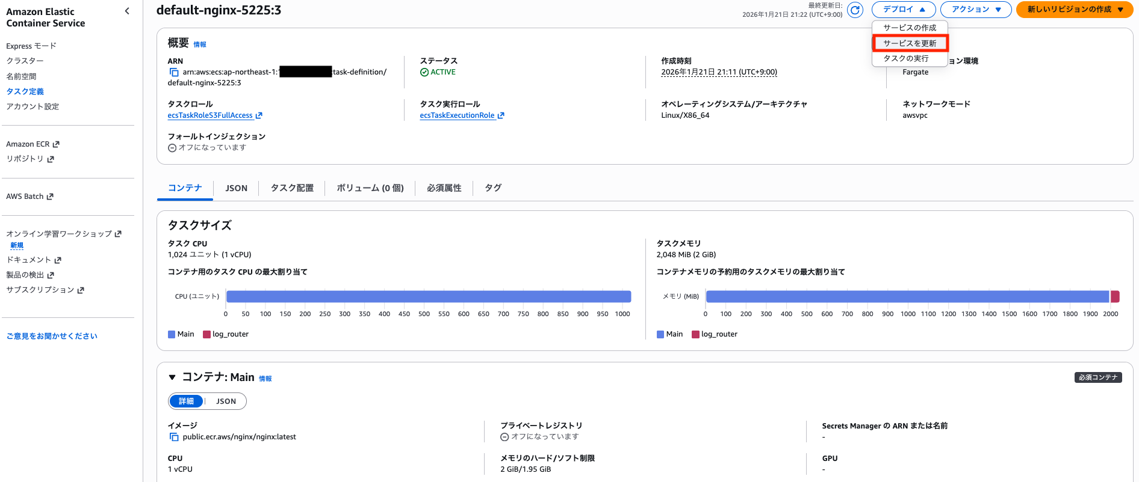Click the 製品の検出 external link icon
This screenshot has height=482, width=1139.
click(51, 275)
